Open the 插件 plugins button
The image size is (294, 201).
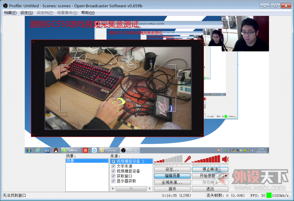coord(172,189)
